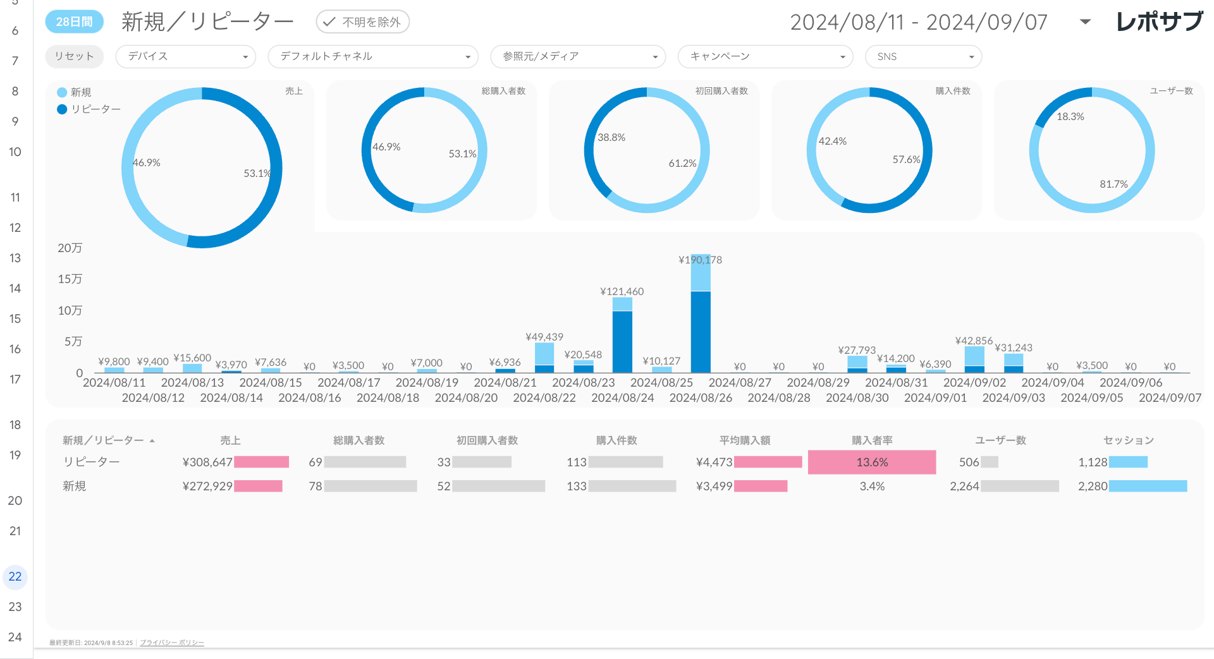The width and height of the screenshot is (1214, 659).
Task: Select page 22 in the sidebar
Action: (x=15, y=576)
